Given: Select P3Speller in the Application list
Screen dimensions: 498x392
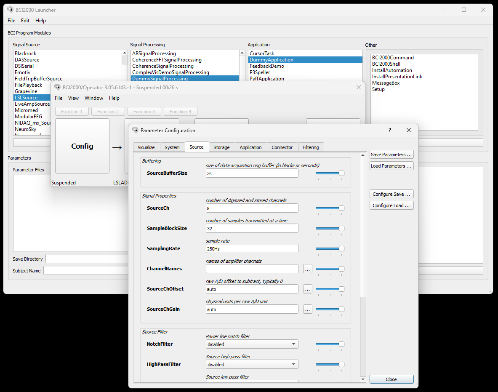Looking at the screenshot, I should tap(260, 72).
